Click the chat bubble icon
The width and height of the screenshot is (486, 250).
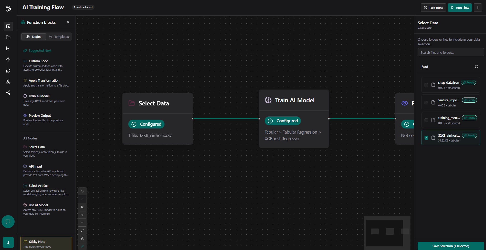(x=8, y=222)
